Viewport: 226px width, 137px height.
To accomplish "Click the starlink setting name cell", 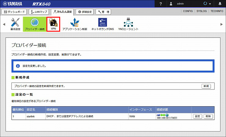I will [x=36, y=117].
